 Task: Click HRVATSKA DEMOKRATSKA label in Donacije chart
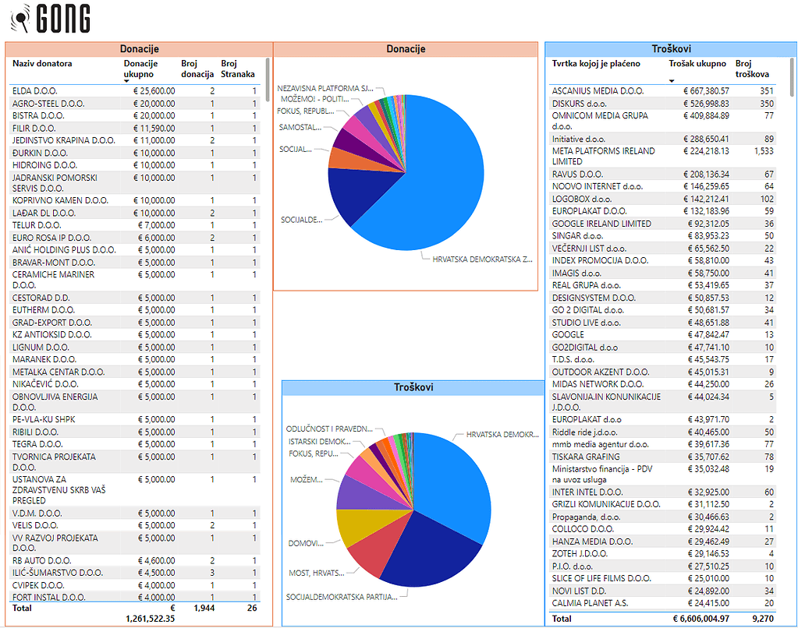coord(482,259)
